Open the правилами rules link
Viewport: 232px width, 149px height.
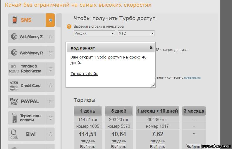[x=192, y=78]
